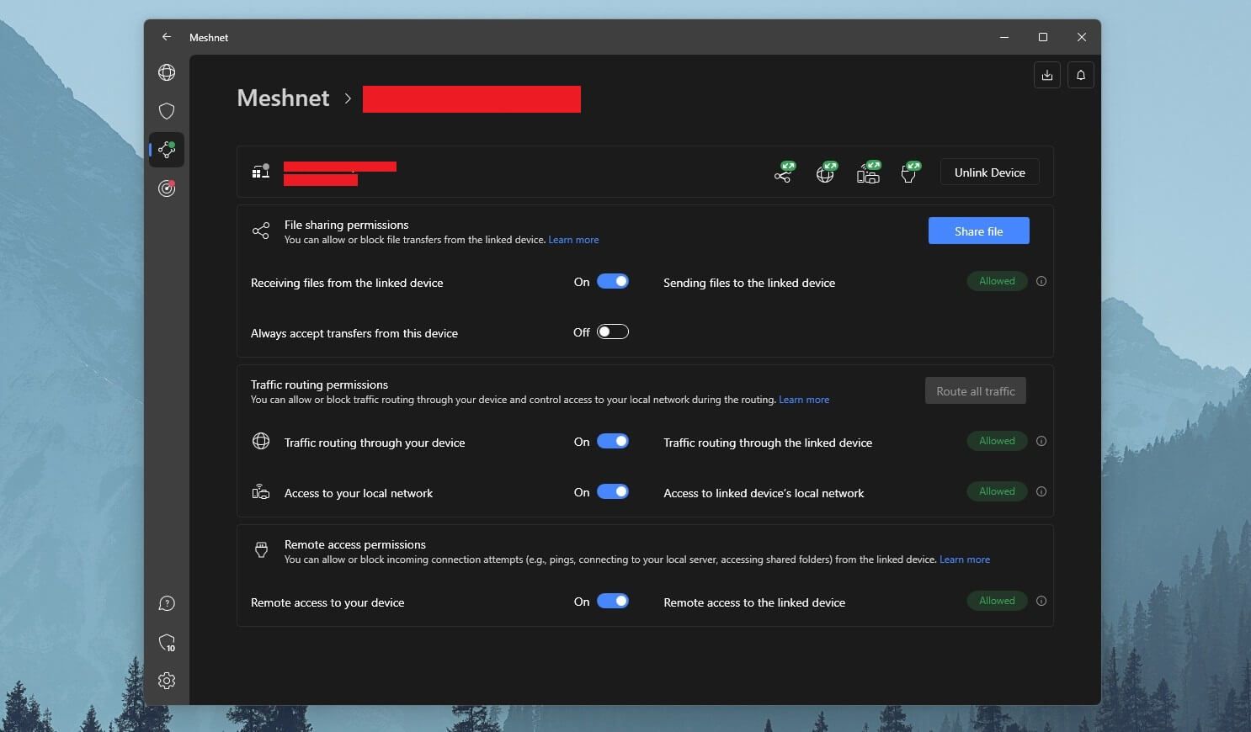1251x732 pixels.
Task: Click Allowed badge for linked device's local network
Action: click(x=997, y=491)
